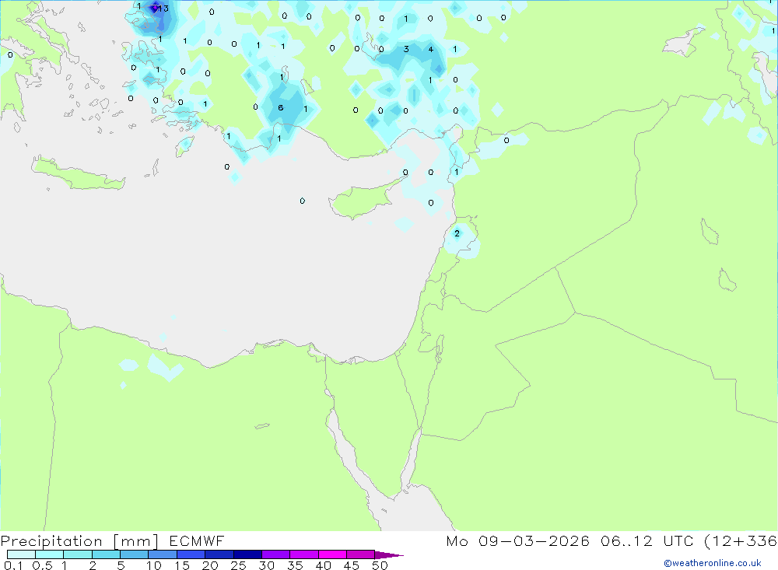Click the 0.1–0.5 mm palest legend swatch
Screen dimensions: 778x570
pos(21,554)
